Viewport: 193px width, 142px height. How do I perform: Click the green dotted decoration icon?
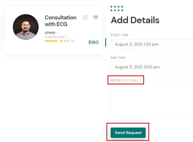pos(117,9)
